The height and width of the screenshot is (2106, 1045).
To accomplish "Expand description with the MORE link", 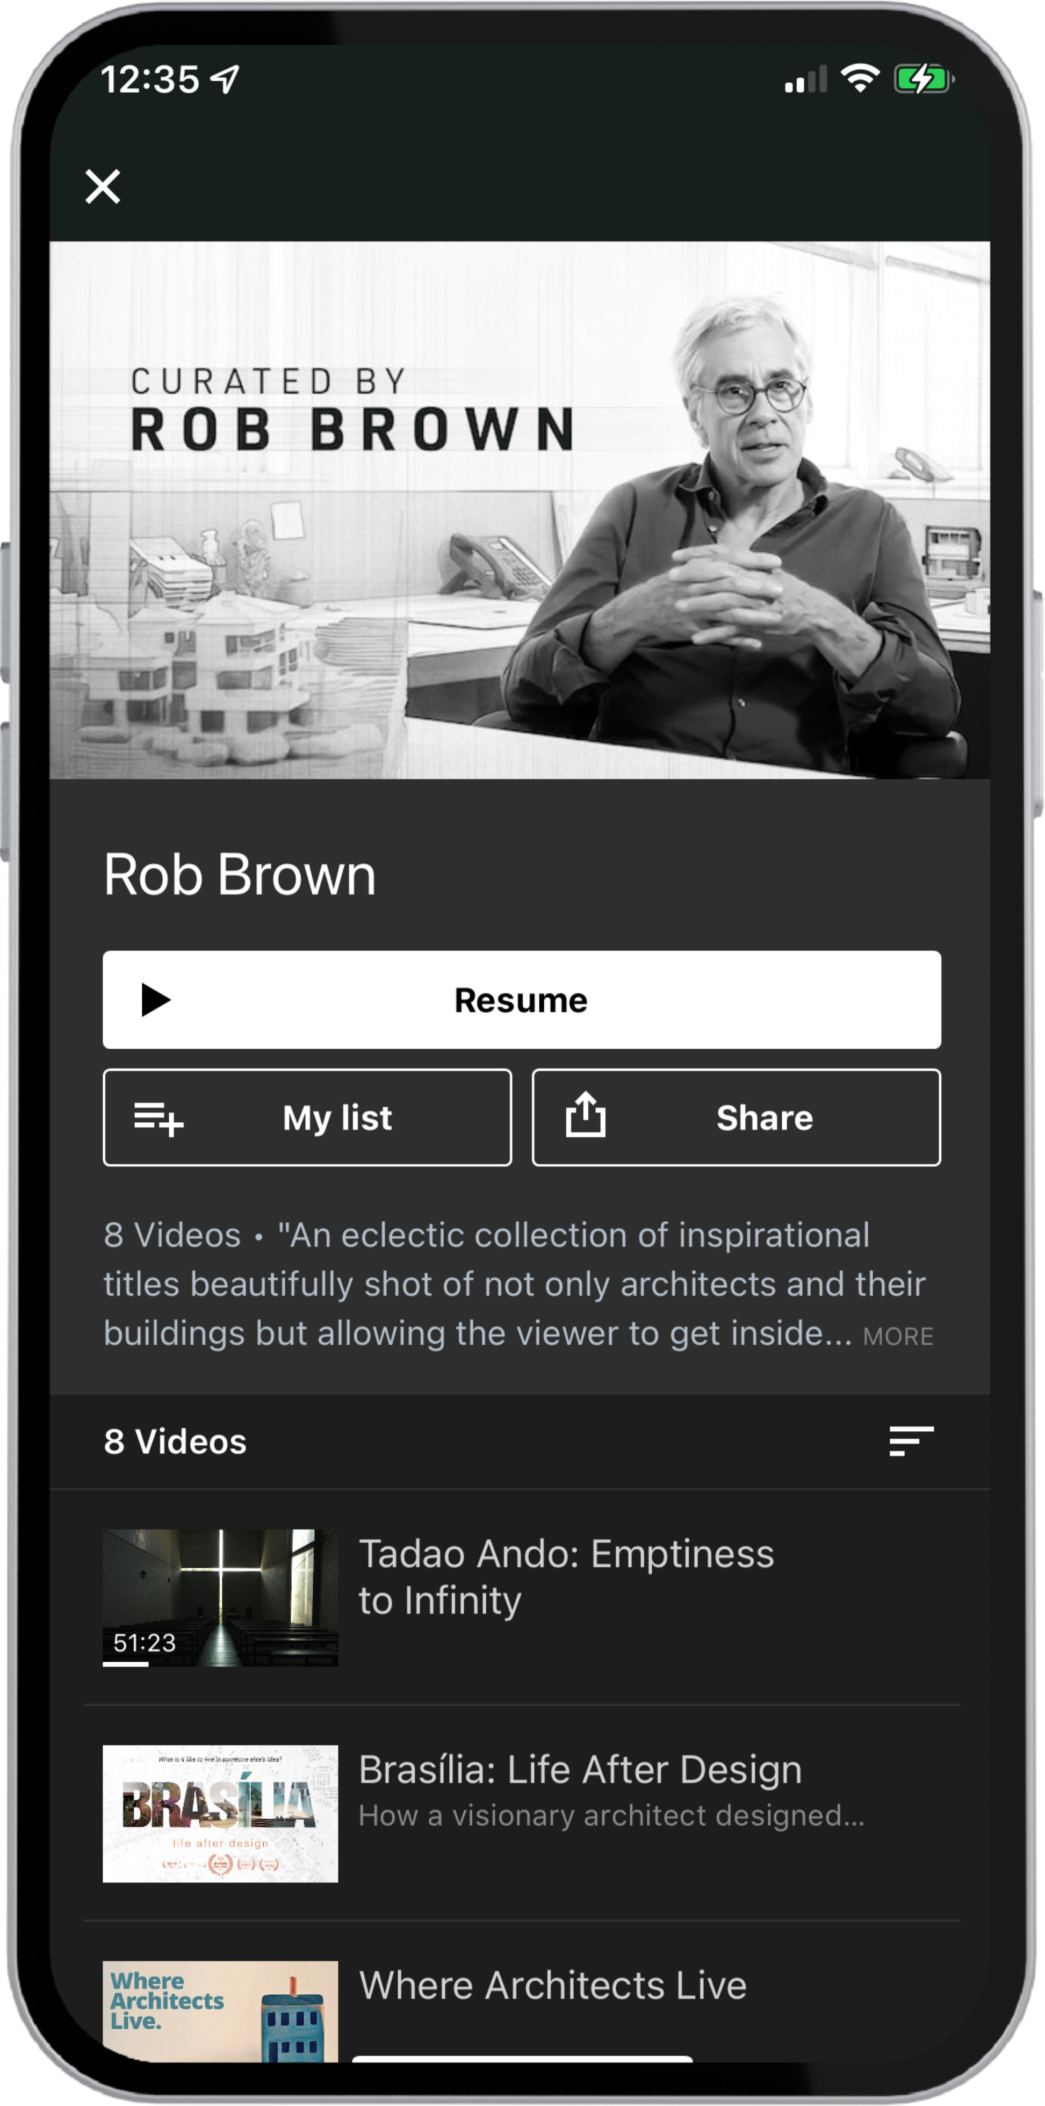I will click(x=898, y=1337).
